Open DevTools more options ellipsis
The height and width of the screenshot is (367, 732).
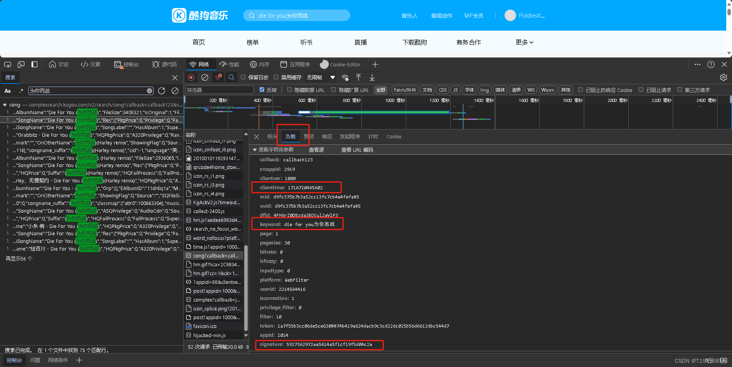(698, 64)
